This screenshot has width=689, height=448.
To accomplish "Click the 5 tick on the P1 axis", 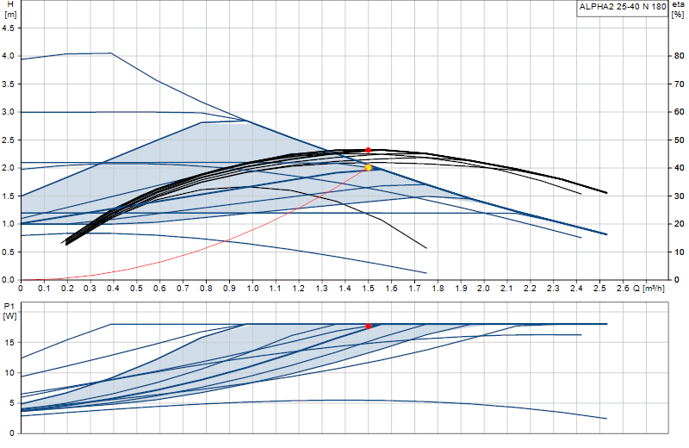I will point(12,403).
